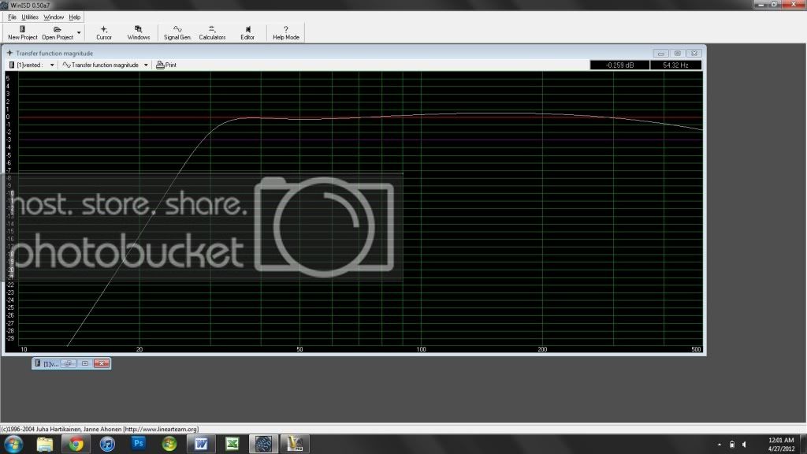Image resolution: width=807 pixels, height=454 pixels.
Task: Maximize the Transfer function magnitude window
Action: [677, 53]
